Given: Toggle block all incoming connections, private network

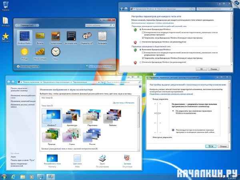Looking at the screenshot, I should 143,33.
